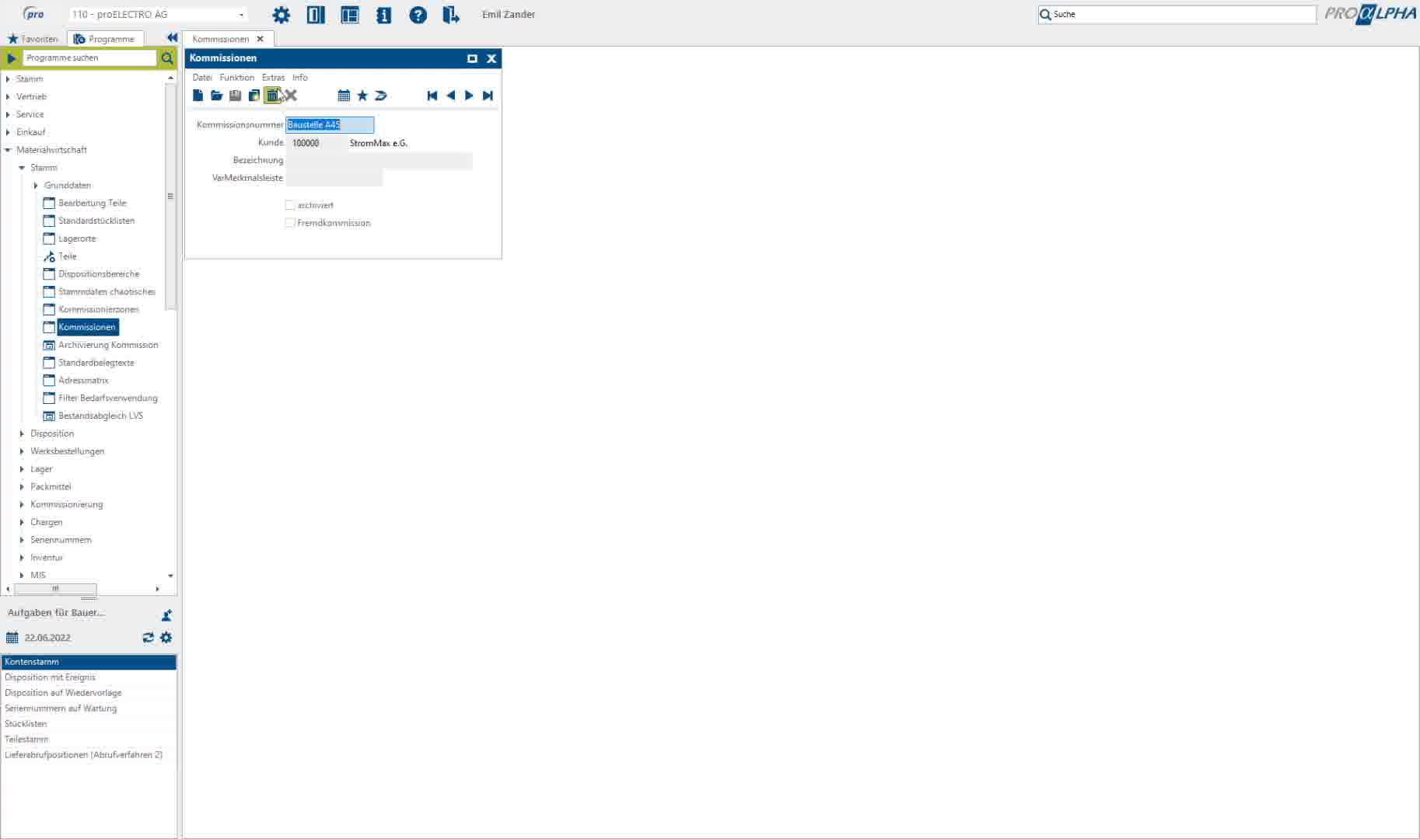Screen dimensions: 1420x839
Task: Expand the Disposition node
Action: pos(22,433)
